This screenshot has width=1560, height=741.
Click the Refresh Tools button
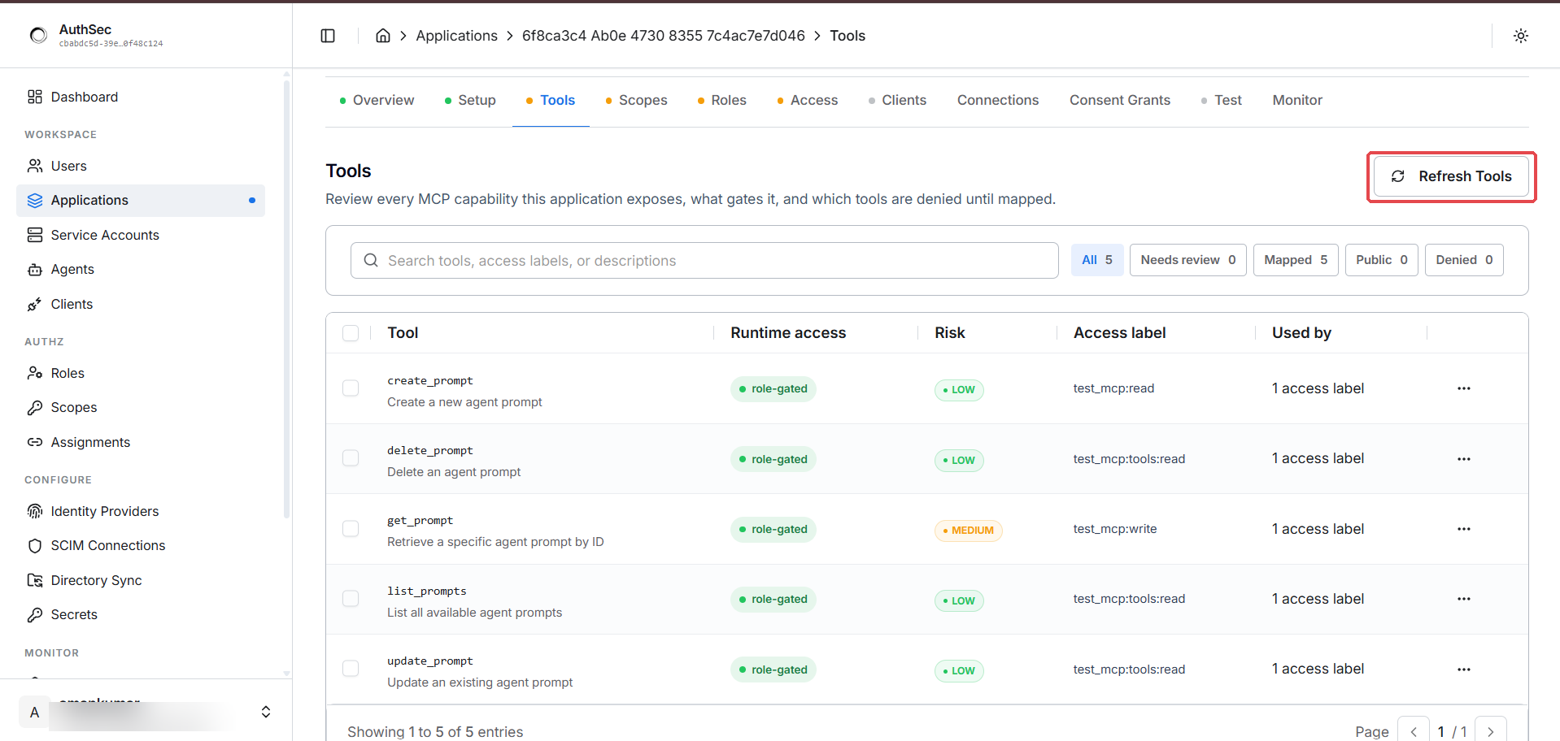pyautogui.click(x=1452, y=176)
